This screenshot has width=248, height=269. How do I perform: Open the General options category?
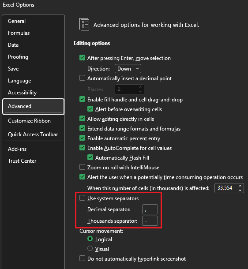(x=17, y=21)
